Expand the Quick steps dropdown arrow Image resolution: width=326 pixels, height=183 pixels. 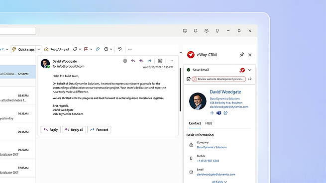[x=39, y=49]
